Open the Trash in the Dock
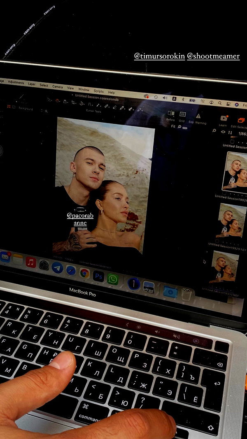247x439 pixels. click(x=187, y=295)
